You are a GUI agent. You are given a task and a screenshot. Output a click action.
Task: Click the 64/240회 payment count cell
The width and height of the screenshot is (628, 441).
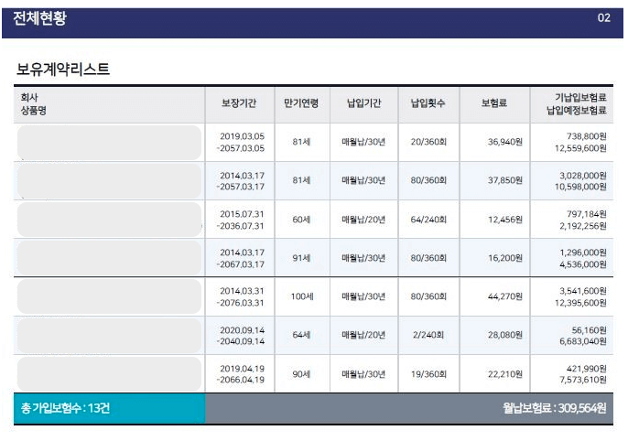coord(428,220)
